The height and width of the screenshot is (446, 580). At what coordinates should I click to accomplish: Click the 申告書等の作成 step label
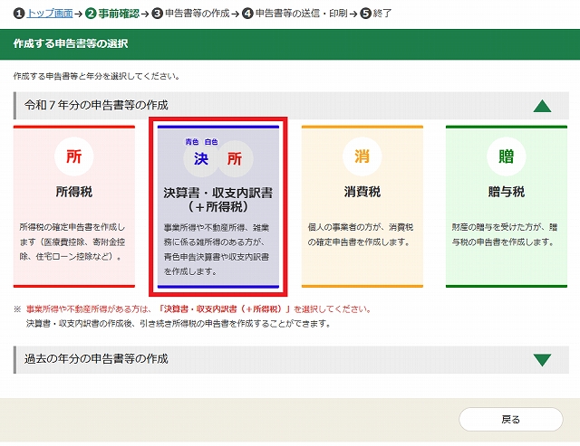tap(196, 14)
